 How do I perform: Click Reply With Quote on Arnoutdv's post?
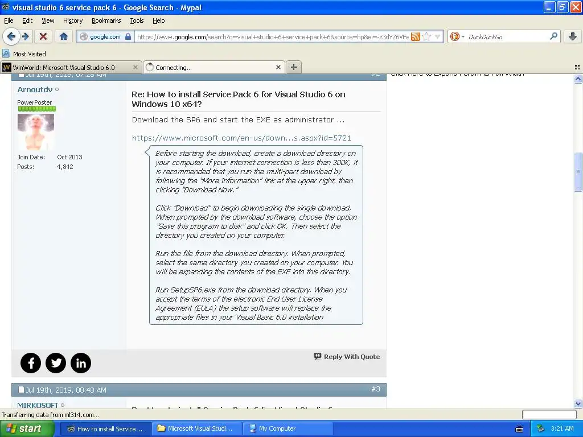click(347, 357)
